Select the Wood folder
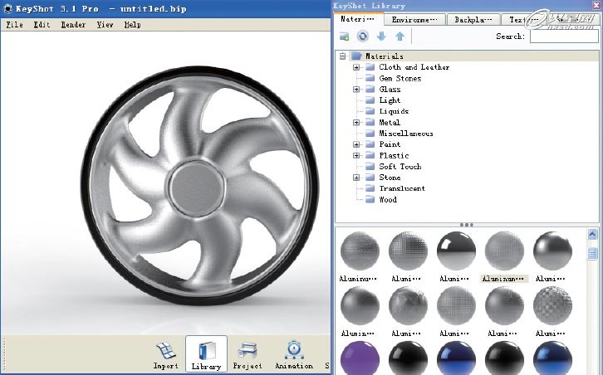The width and height of the screenshot is (603, 375). click(388, 199)
